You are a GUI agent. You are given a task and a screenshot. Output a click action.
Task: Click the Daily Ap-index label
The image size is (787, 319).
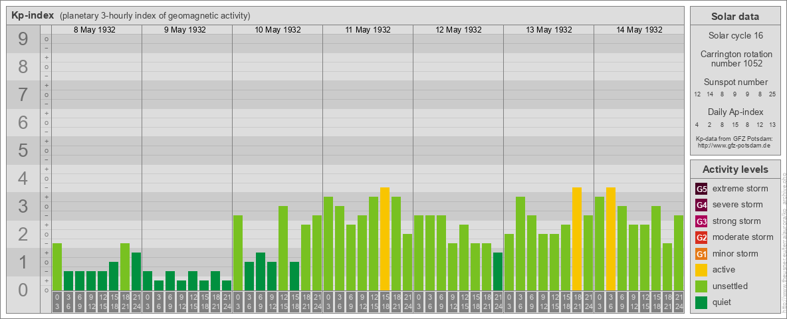pos(735,112)
